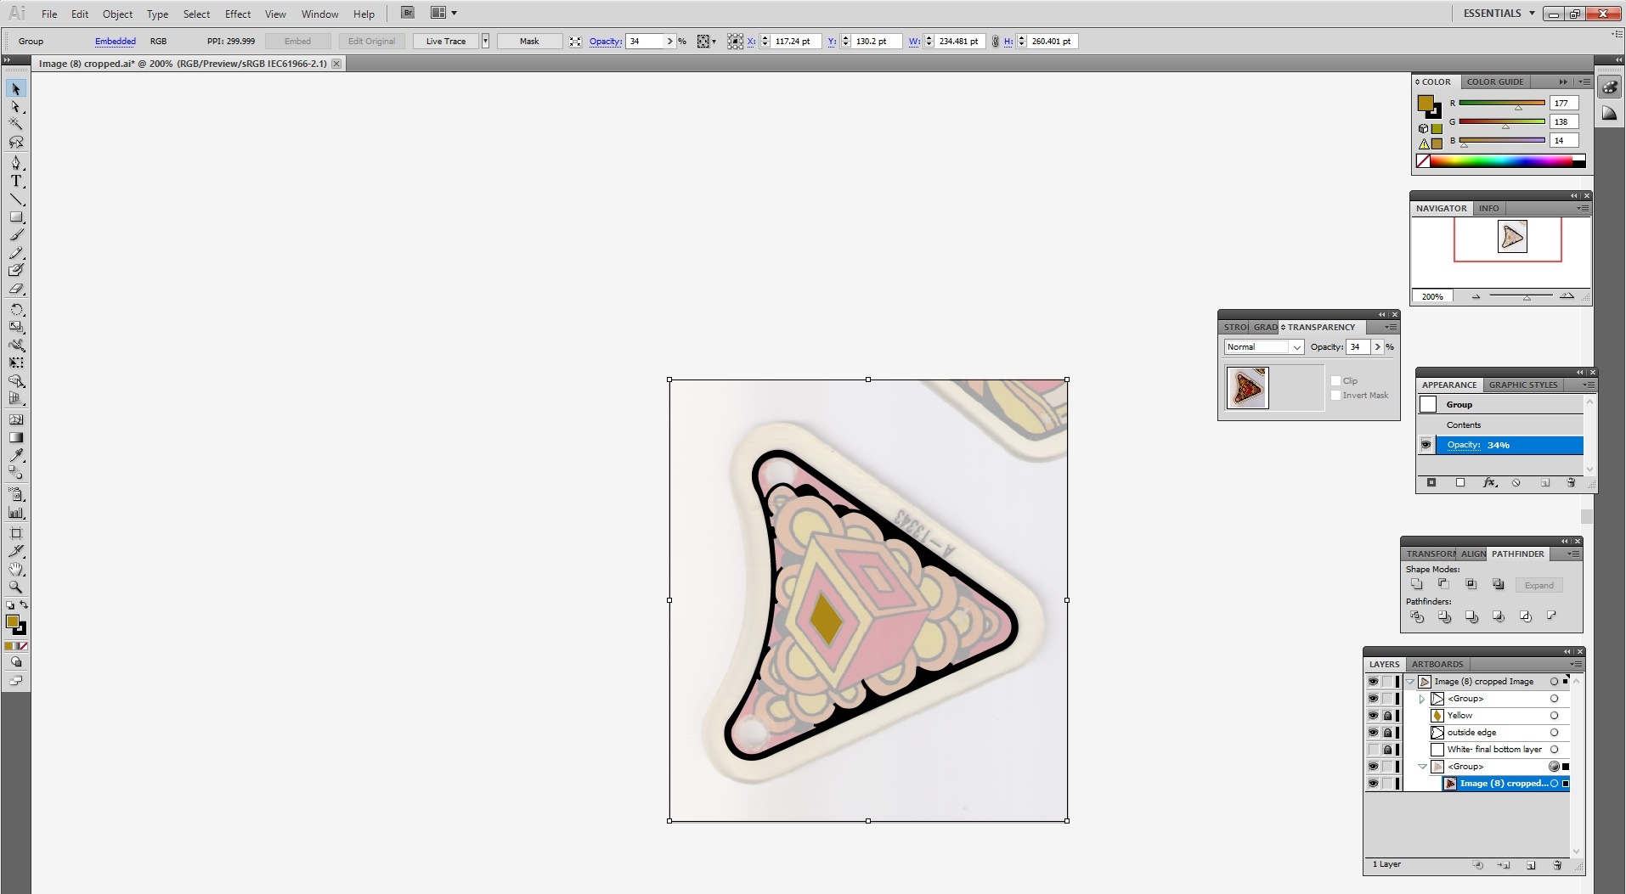This screenshot has width=1626, height=894.
Task: Click the Embedded link
Action: pos(116,41)
